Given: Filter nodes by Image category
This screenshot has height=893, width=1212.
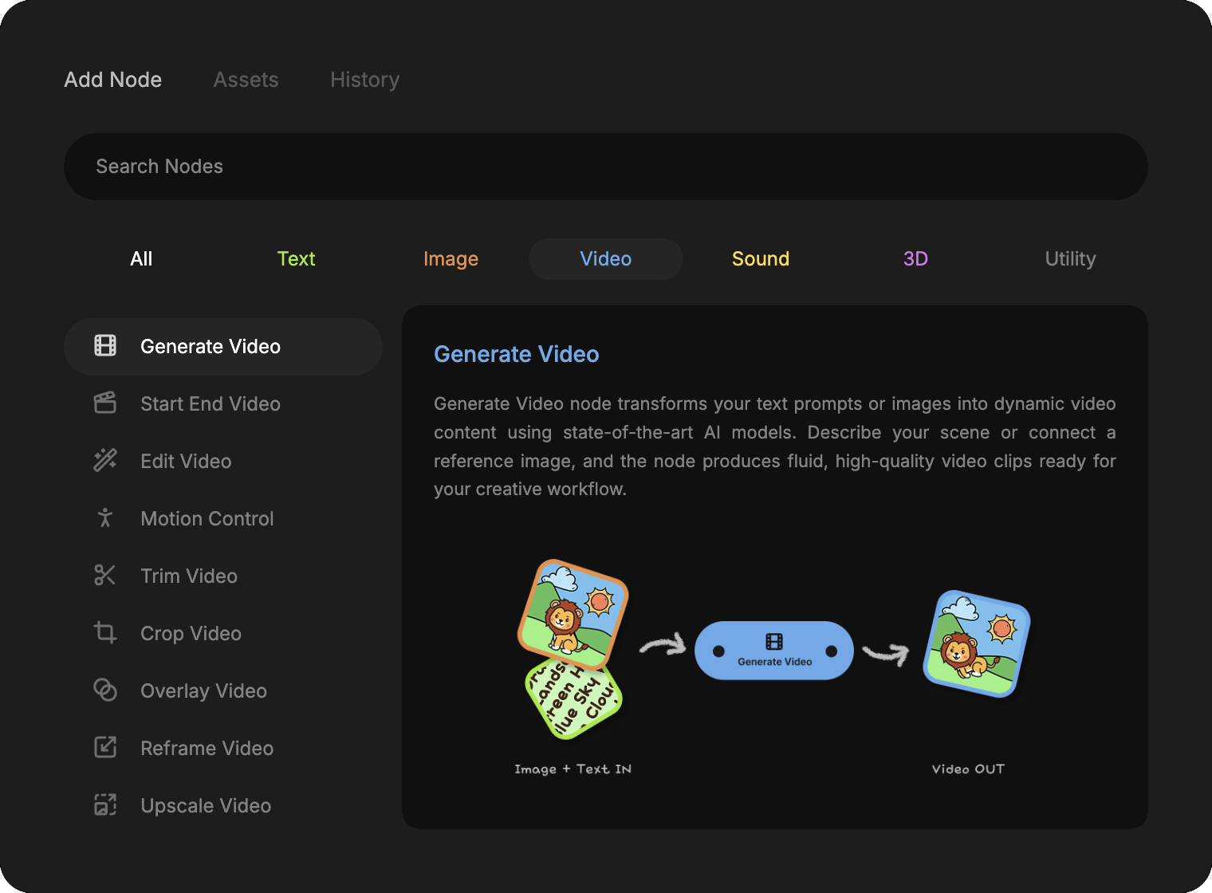Looking at the screenshot, I should click(451, 259).
